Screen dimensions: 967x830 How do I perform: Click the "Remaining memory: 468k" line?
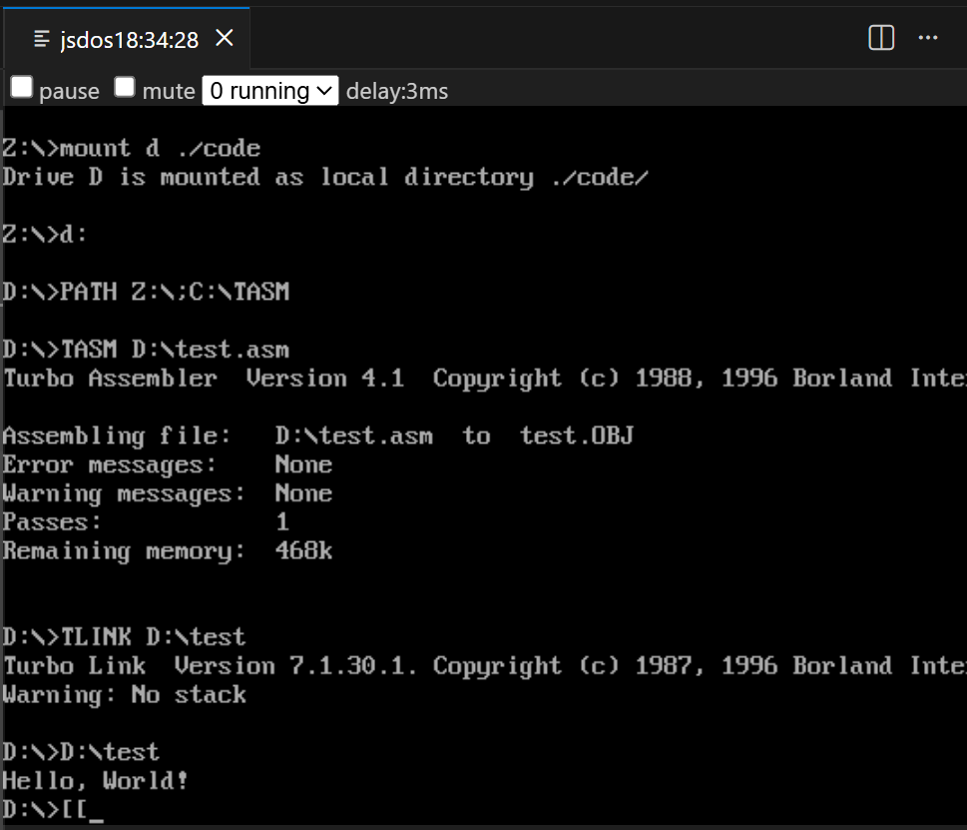tap(167, 550)
